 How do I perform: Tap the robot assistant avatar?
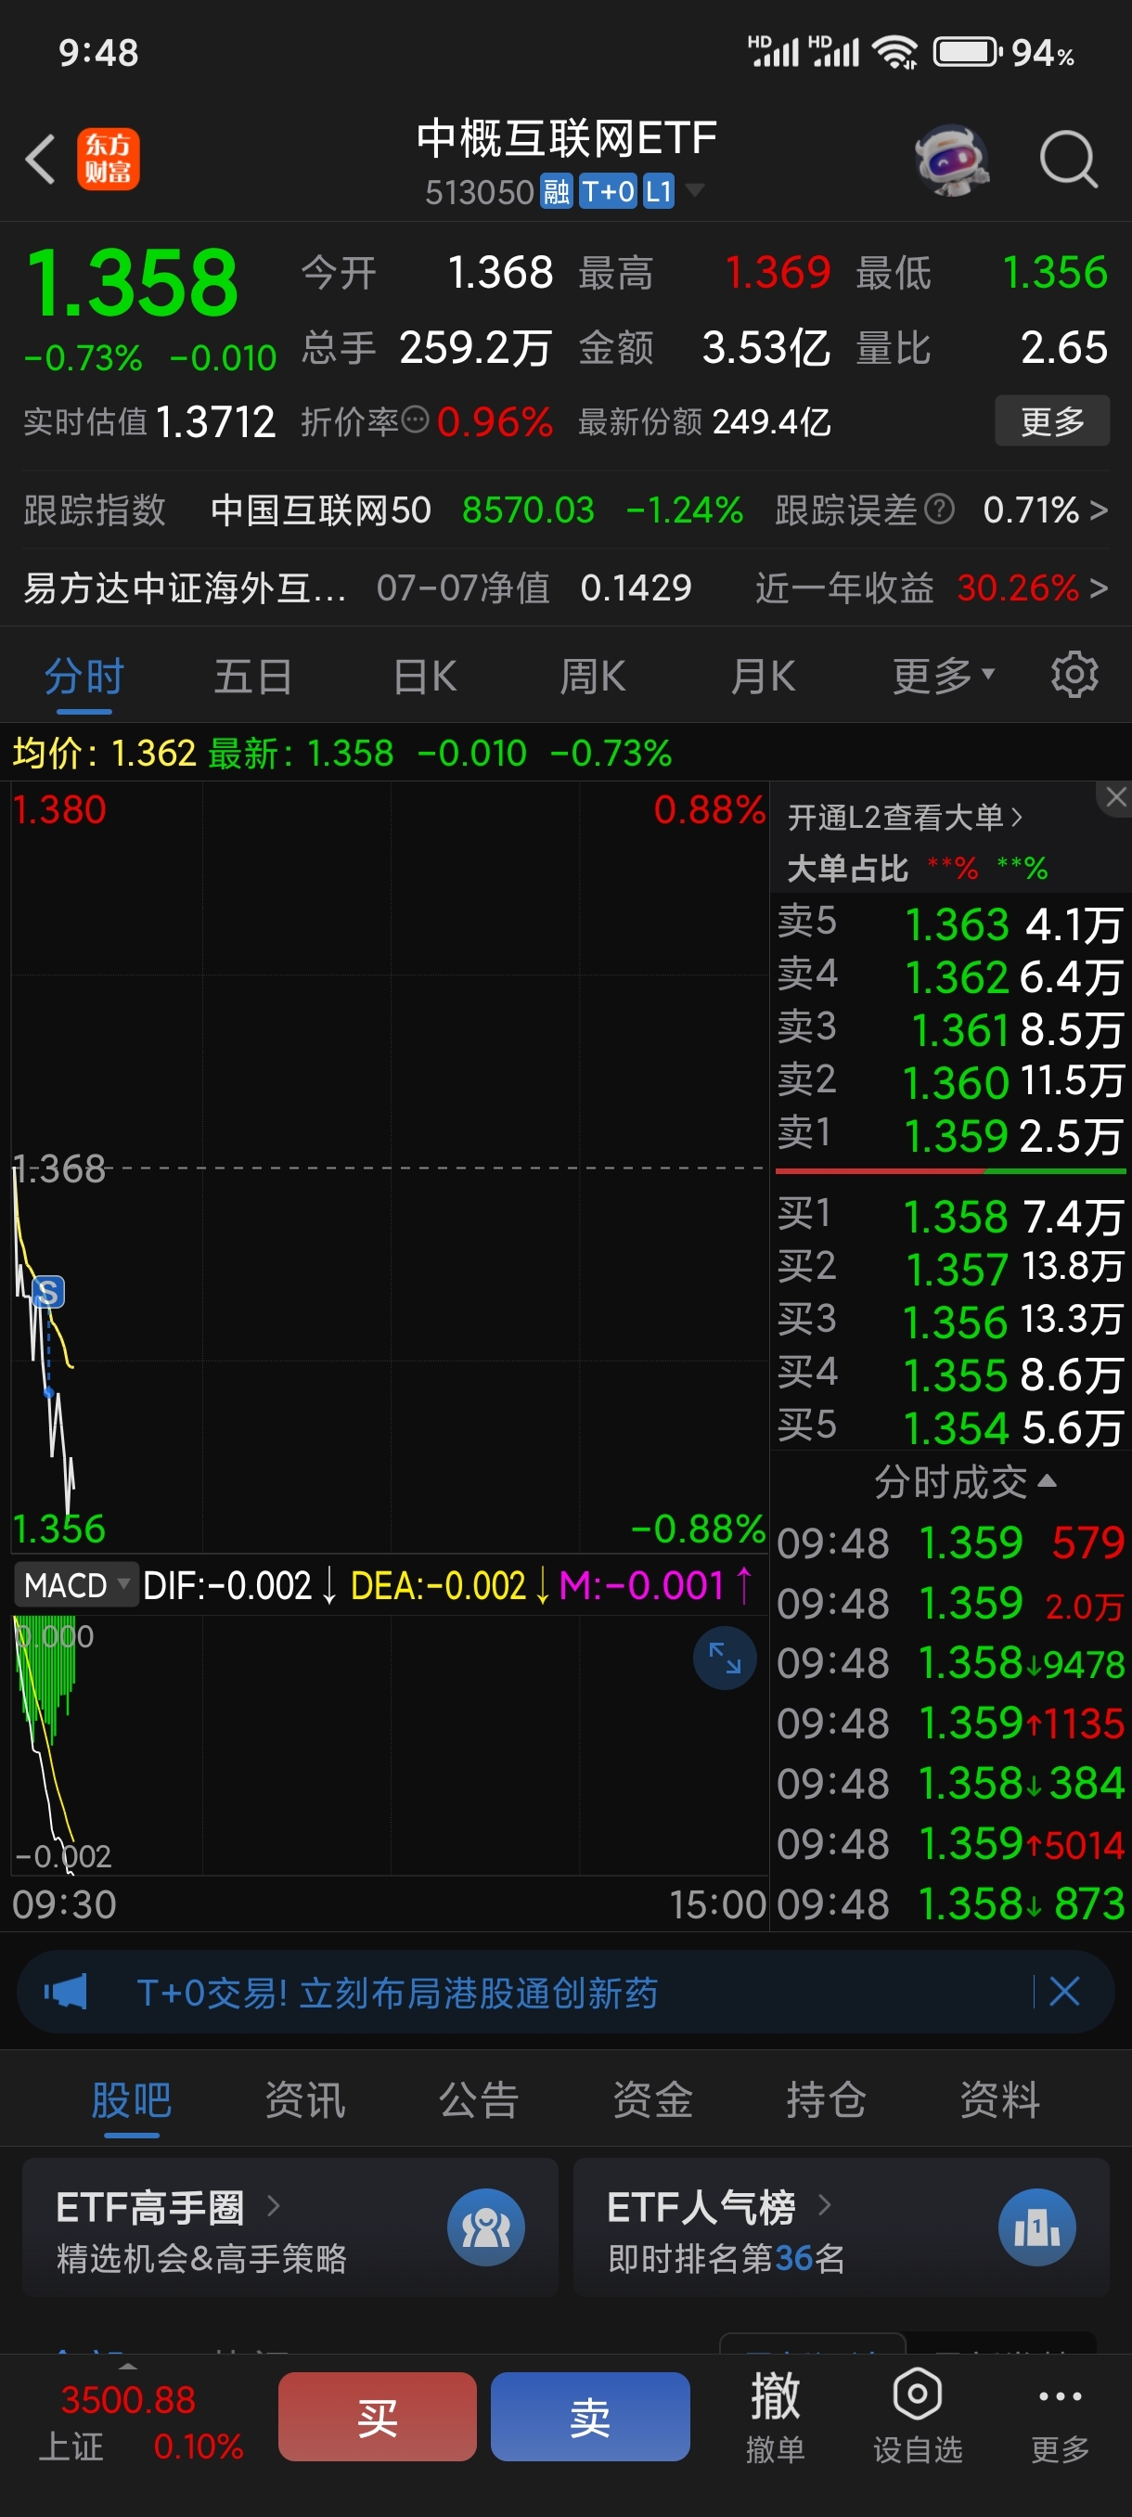pyautogui.click(x=951, y=160)
